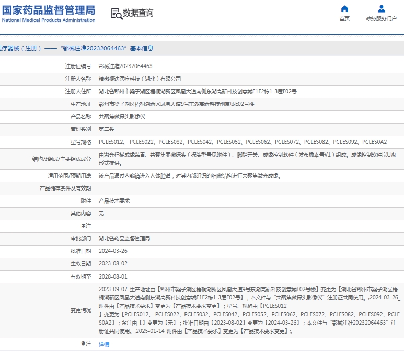Viewport: 404px width, 355px height.
Task: Click the 备注 row label
Action: pyautogui.click(x=86, y=226)
